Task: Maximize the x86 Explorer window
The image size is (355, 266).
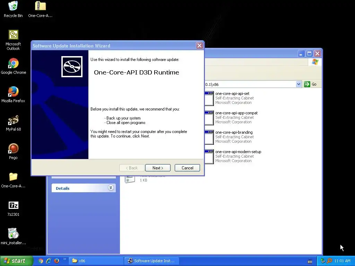Action: [x=309, y=54]
